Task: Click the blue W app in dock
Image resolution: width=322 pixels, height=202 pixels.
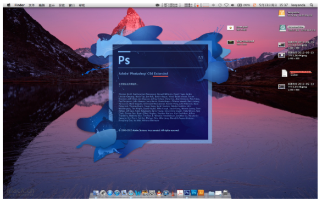Action: pyautogui.click(x=138, y=193)
